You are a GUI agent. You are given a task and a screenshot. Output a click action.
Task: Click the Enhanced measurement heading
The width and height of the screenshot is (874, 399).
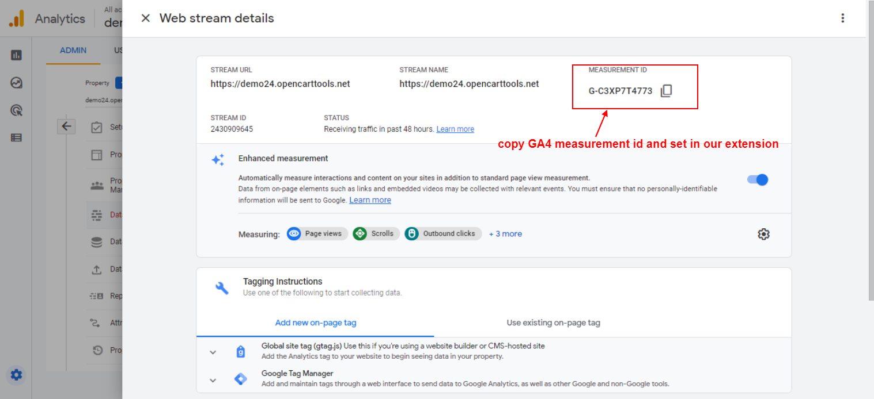[x=283, y=158]
